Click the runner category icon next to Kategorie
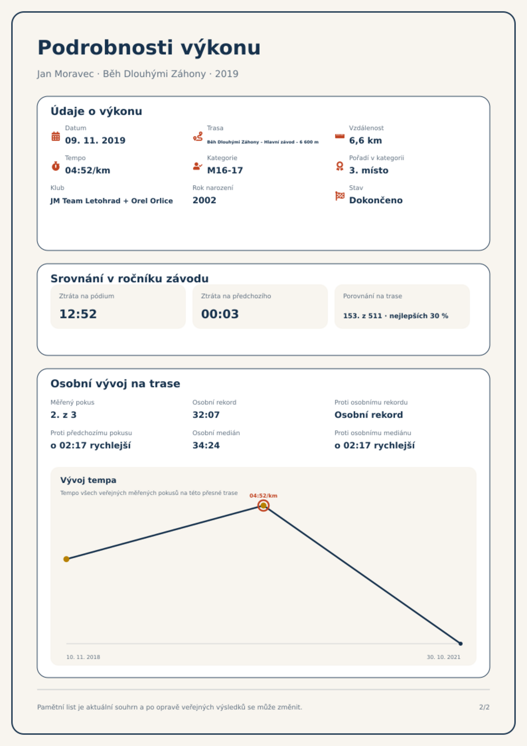The height and width of the screenshot is (746, 527). [197, 166]
